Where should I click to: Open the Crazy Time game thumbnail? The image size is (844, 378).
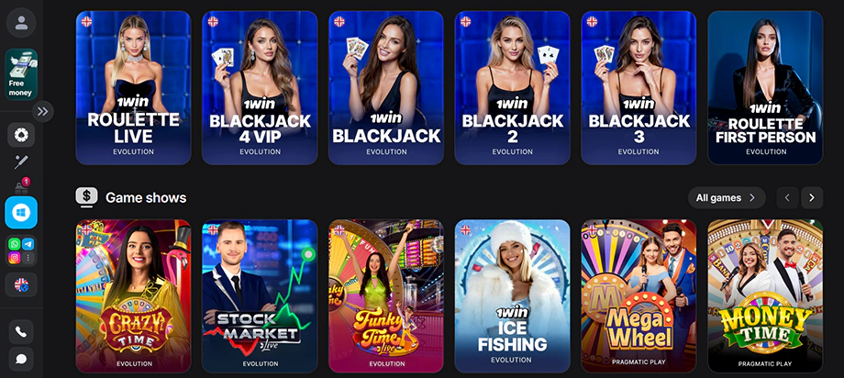[x=134, y=295]
